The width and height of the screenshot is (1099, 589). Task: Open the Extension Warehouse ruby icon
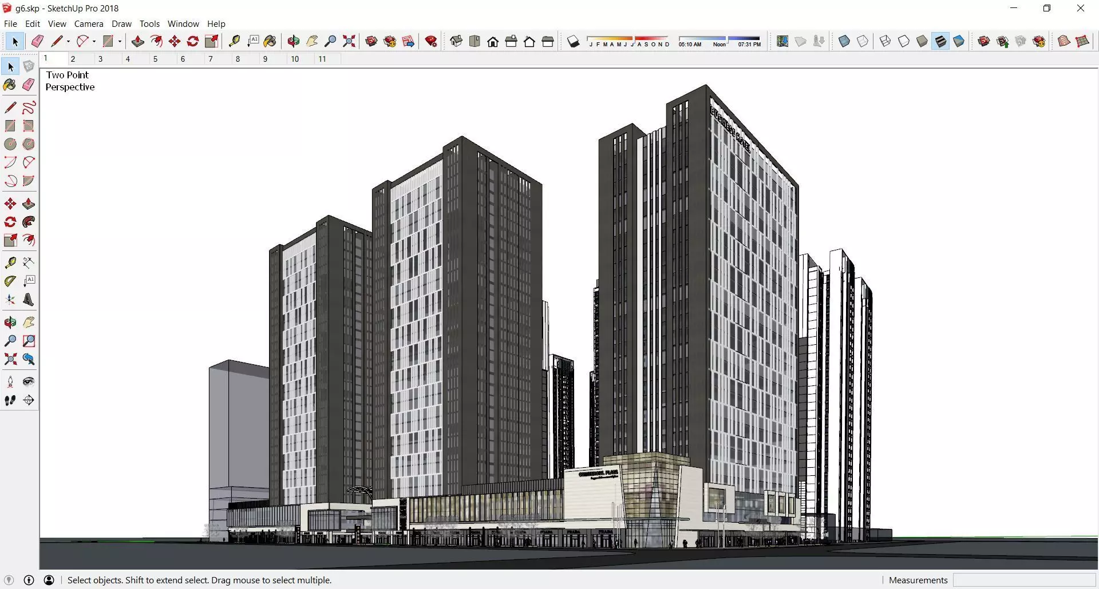[x=431, y=41]
